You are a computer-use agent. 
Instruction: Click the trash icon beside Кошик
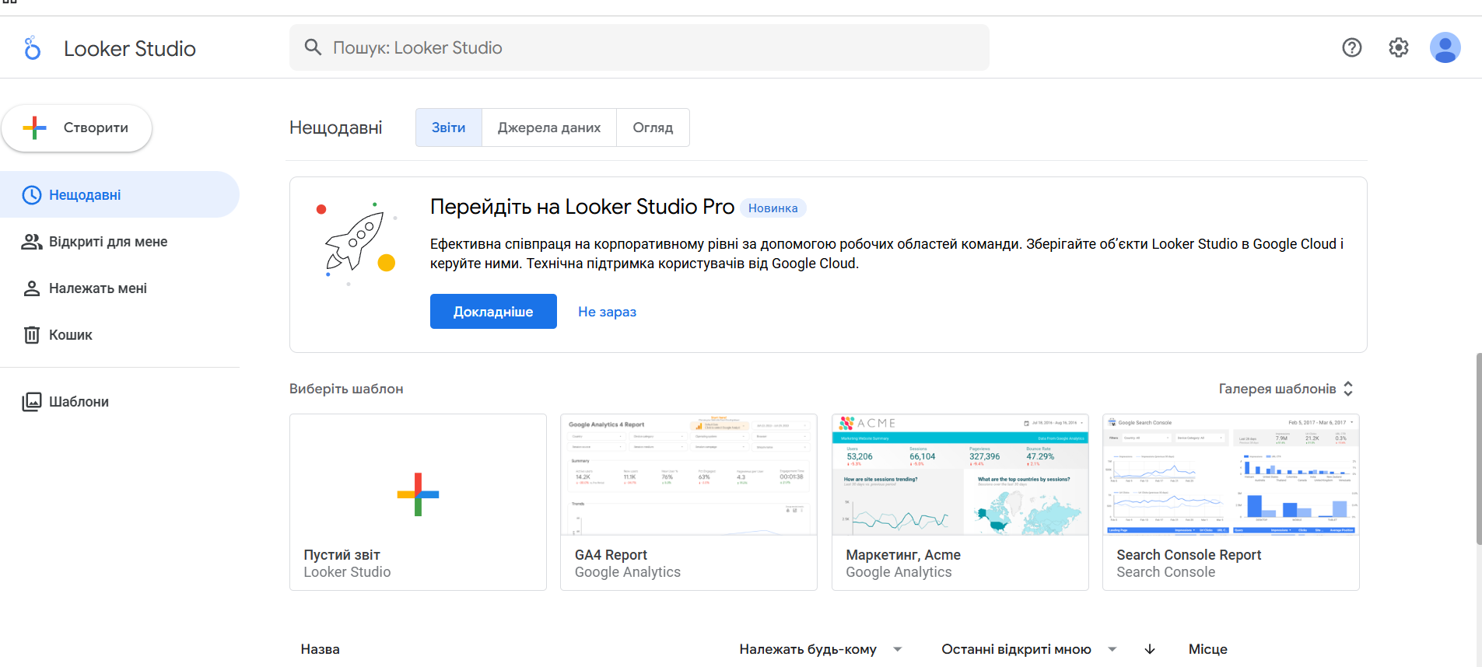tap(31, 335)
